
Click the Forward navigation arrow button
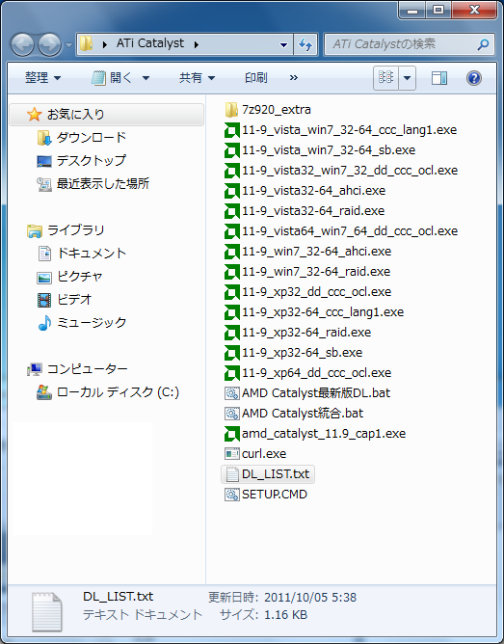[x=50, y=44]
